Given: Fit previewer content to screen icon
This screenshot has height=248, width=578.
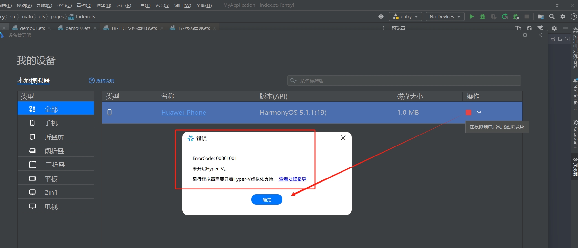Looking at the screenshot, I should coord(560,39).
